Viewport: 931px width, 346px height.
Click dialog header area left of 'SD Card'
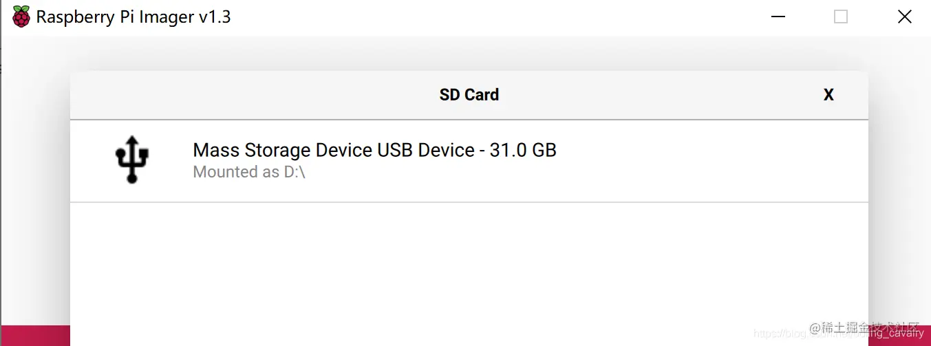pos(241,95)
